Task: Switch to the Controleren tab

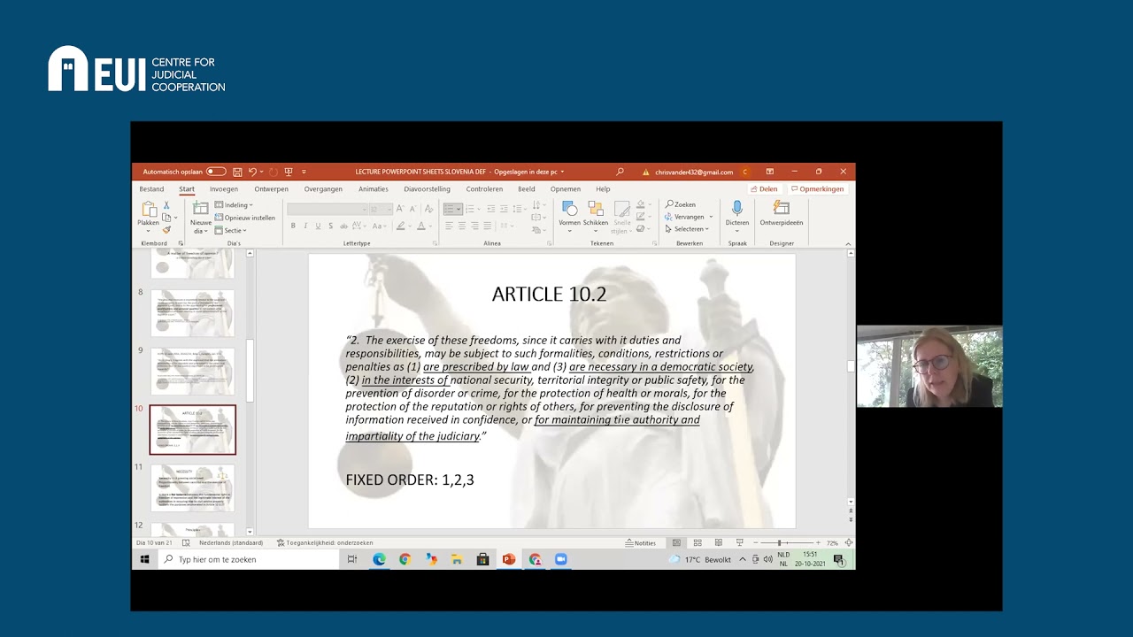Action: point(484,188)
